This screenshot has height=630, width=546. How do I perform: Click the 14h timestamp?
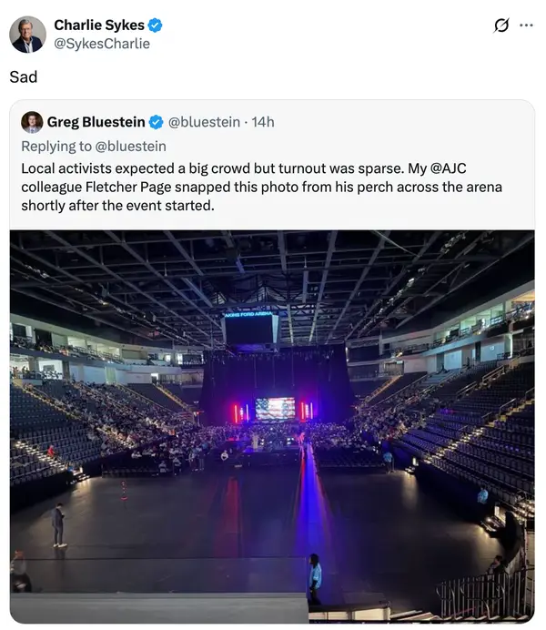(x=263, y=123)
